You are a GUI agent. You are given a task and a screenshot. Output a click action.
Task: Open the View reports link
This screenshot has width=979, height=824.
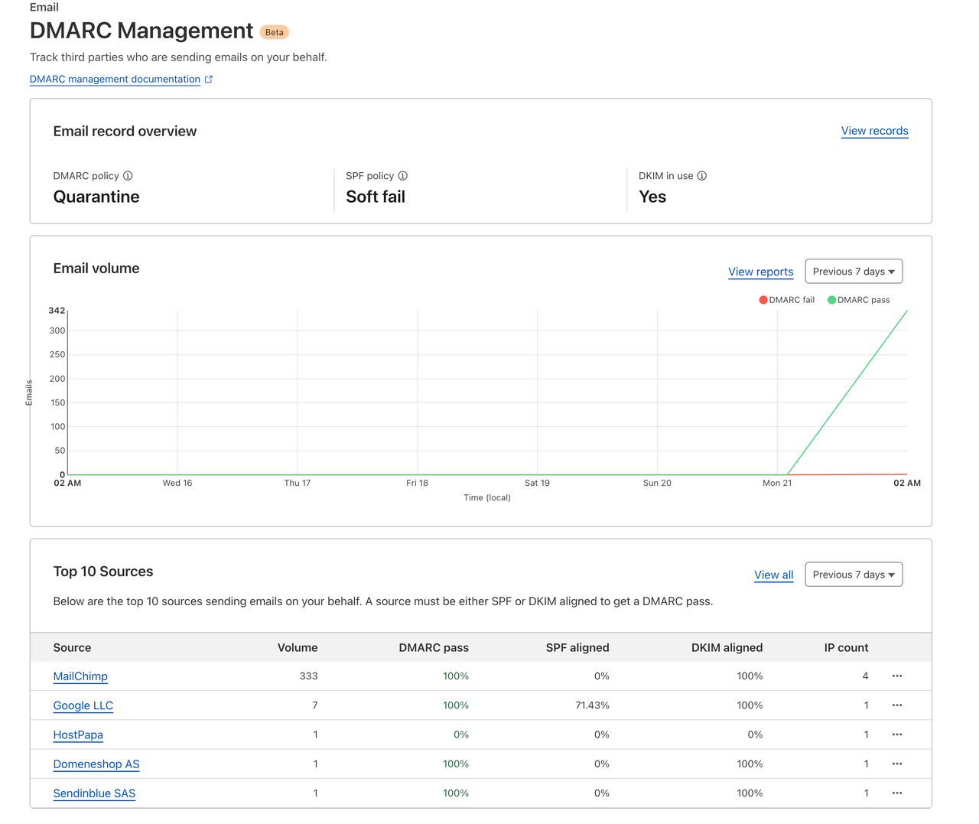tap(761, 272)
